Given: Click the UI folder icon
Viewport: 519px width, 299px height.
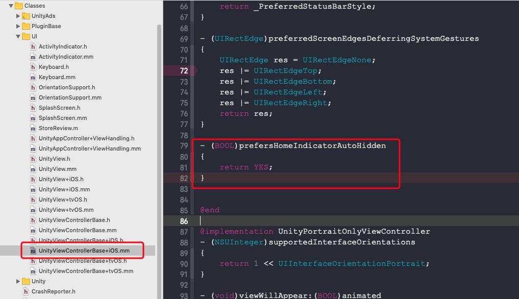Looking at the screenshot, I should click(x=26, y=36).
